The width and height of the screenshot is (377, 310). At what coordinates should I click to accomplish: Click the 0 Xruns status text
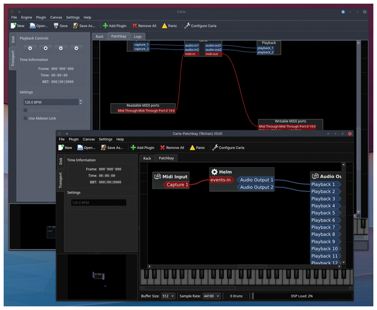click(236, 296)
